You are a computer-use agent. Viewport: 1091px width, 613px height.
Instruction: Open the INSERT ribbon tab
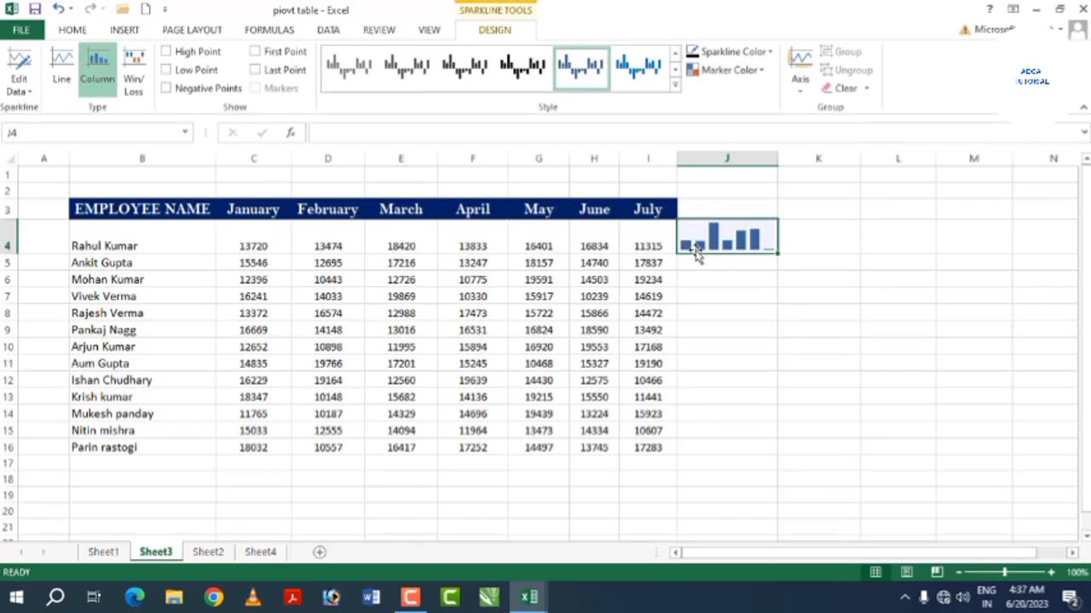point(124,30)
